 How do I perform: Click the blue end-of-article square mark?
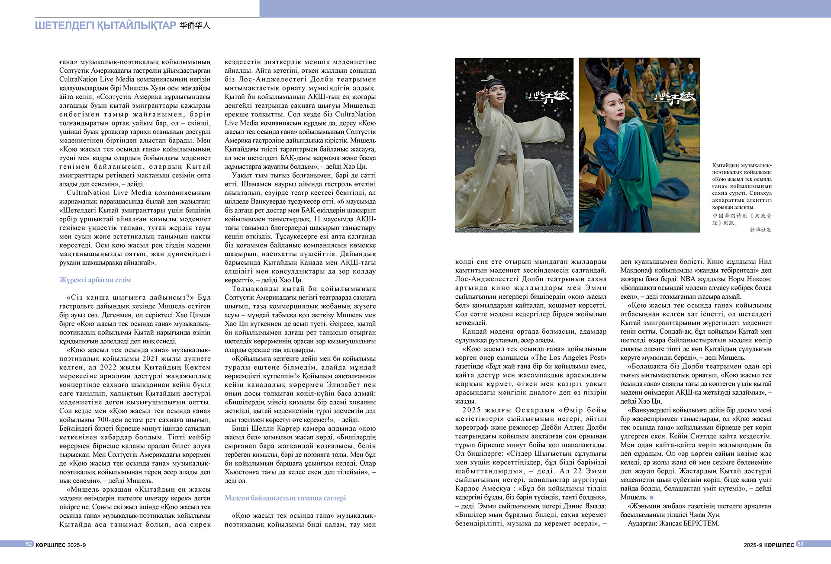(x=652, y=498)
